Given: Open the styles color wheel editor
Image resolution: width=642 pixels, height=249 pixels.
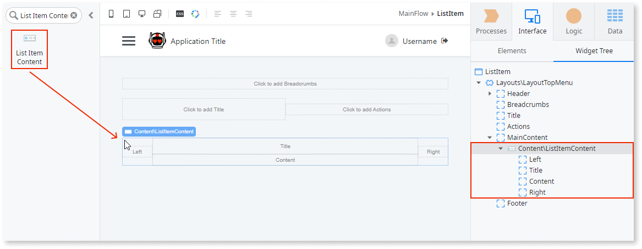Looking at the screenshot, I should click(x=195, y=14).
